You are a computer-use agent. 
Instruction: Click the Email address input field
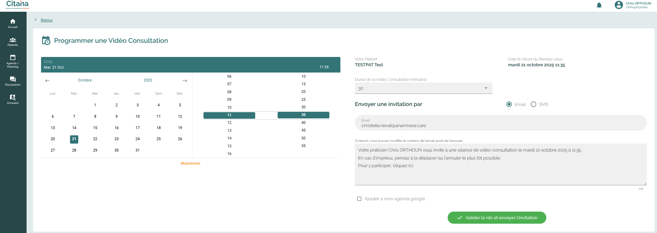pos(500,123)
